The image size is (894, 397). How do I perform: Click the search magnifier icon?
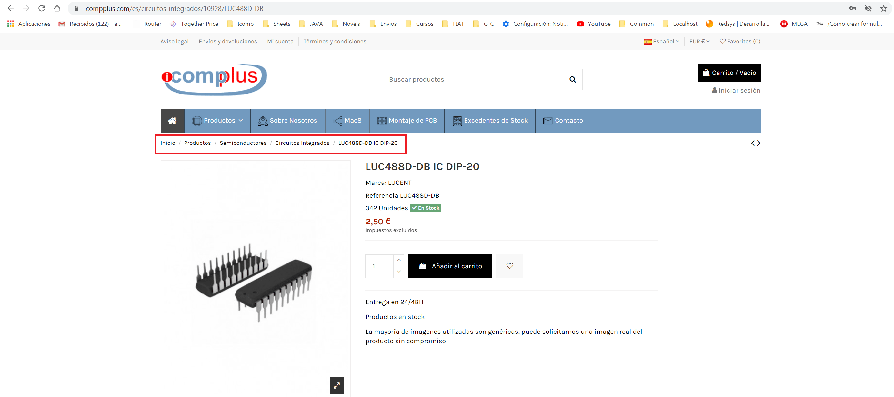573,79
